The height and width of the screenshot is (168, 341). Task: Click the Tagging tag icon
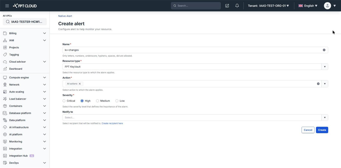(x=5, y=55)
